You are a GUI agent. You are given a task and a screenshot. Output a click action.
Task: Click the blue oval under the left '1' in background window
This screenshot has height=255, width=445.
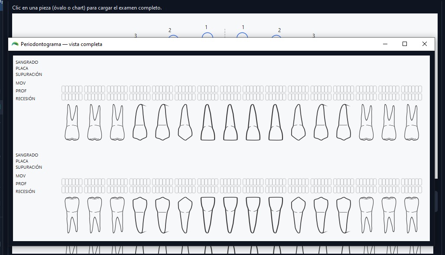(208, 35)
